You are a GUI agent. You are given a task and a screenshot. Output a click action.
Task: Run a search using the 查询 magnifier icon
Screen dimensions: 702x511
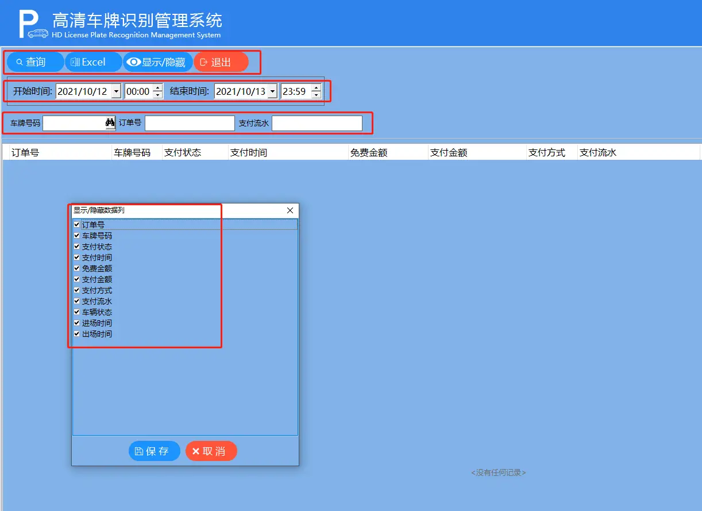click(x=19, y=62)
